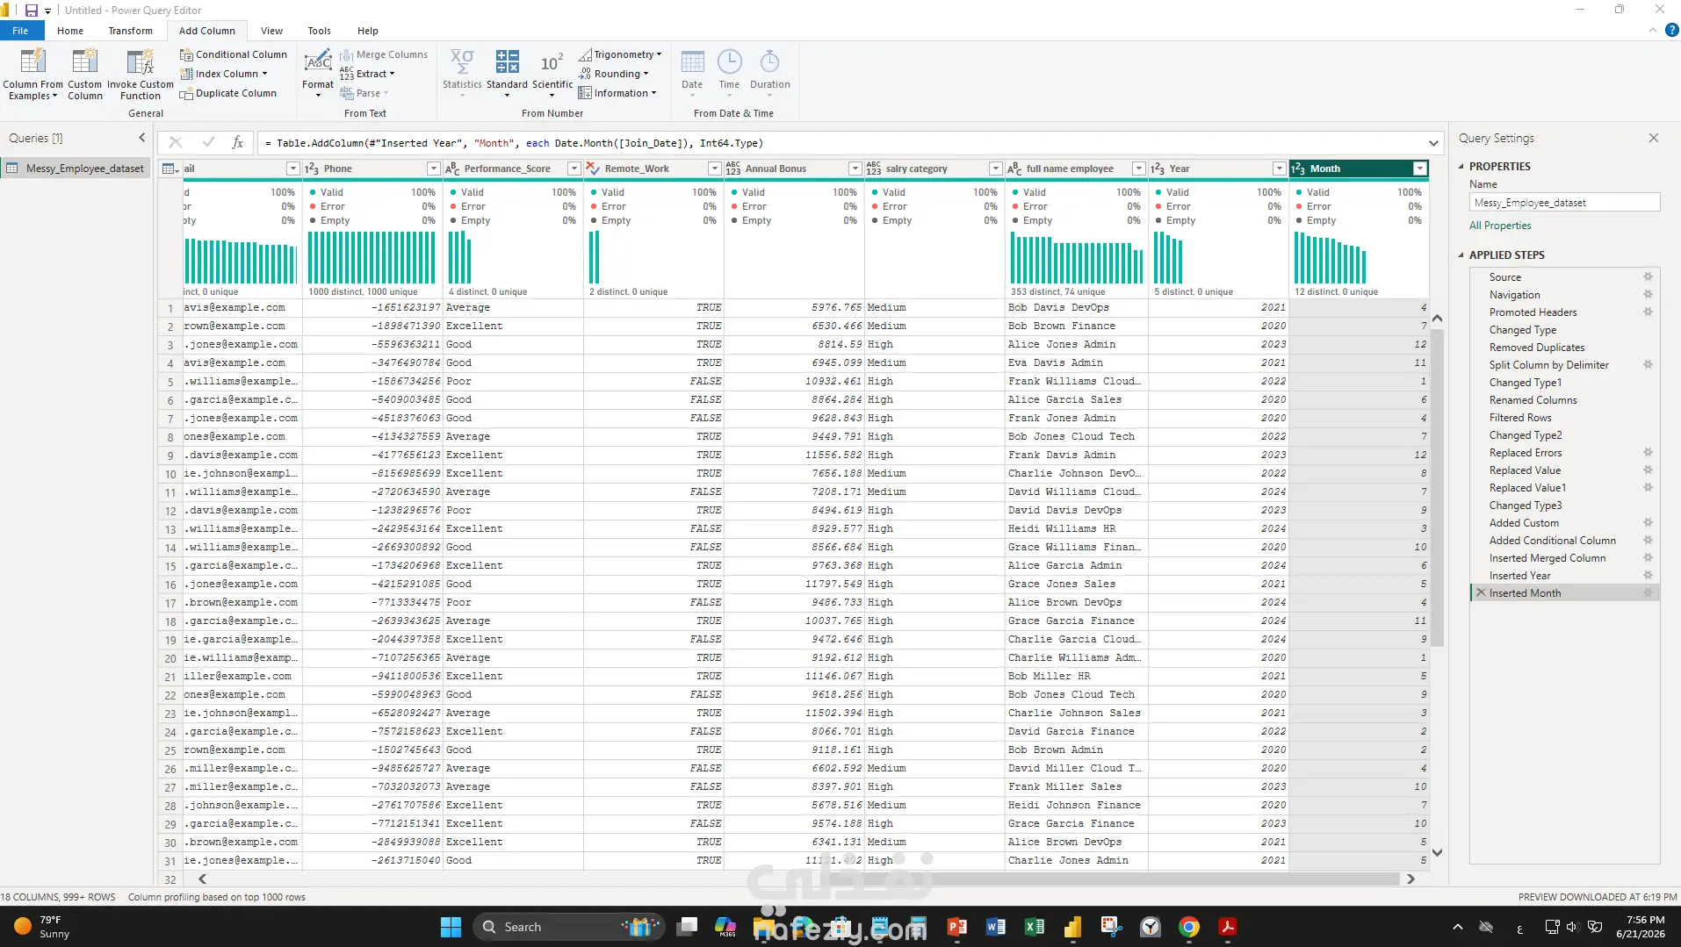The width and height of the screenshot is (1681, 947).
Task: Open Custom Column dialog
Action: [x=85, y=75]
